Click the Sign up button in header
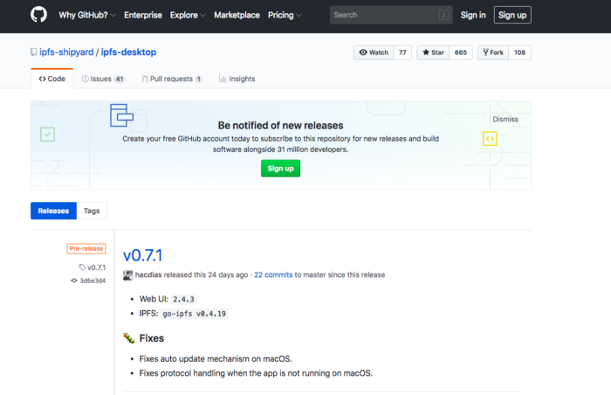 click(x=512, y=15)
